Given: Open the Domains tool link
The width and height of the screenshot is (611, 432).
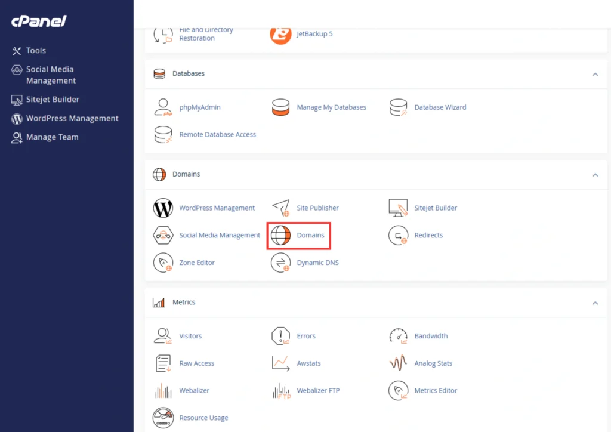Looking at the screenshot, I should click(x=310, y=235).
